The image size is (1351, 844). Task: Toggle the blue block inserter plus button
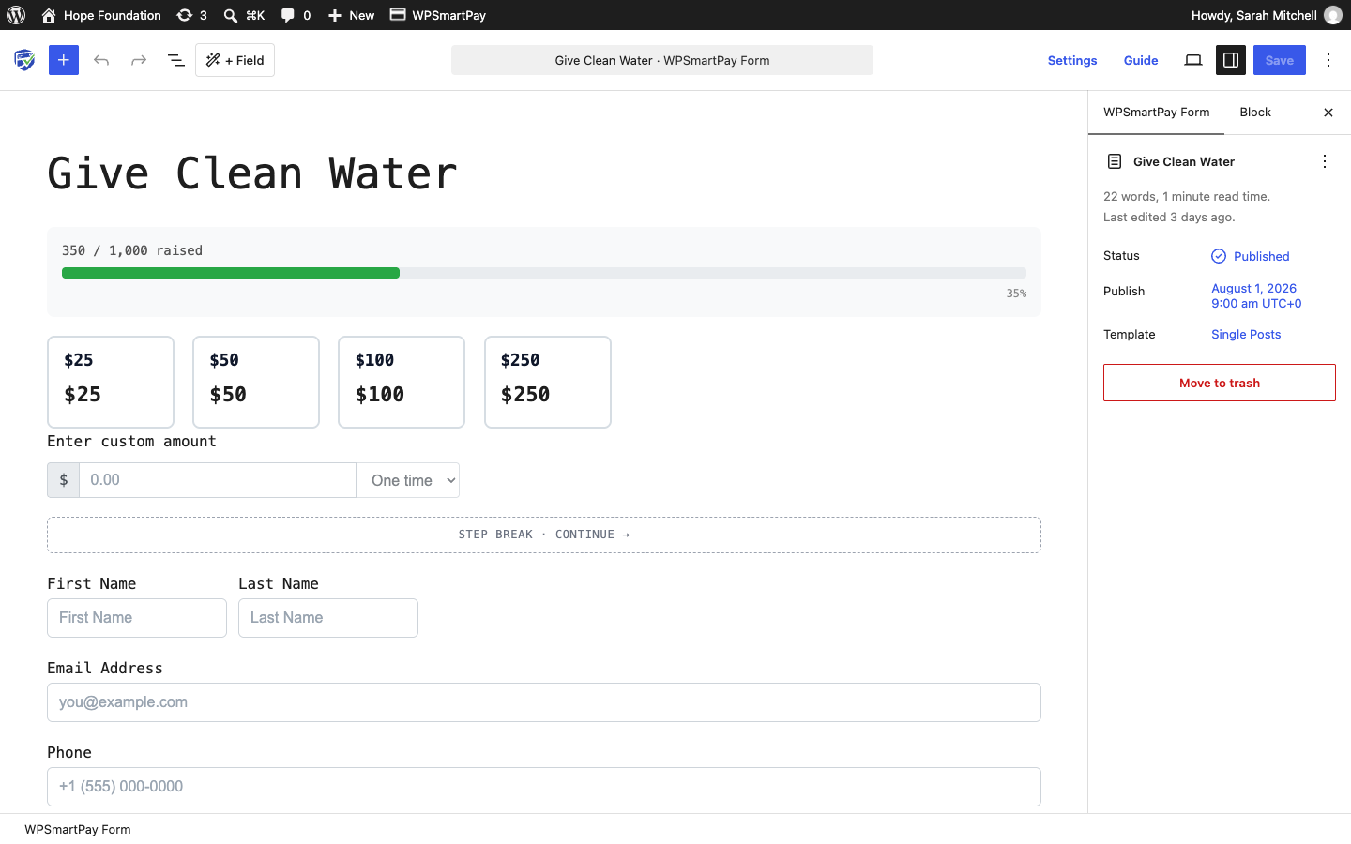[64, 60]
